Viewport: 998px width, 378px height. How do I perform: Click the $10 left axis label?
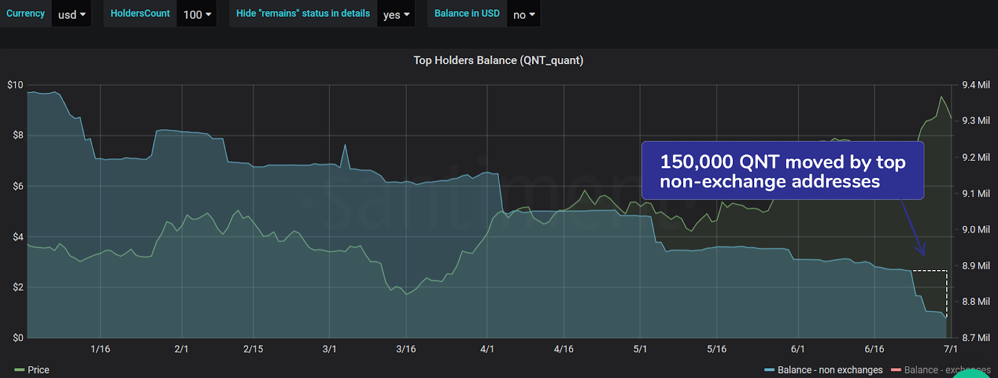[x=16, y=85]
